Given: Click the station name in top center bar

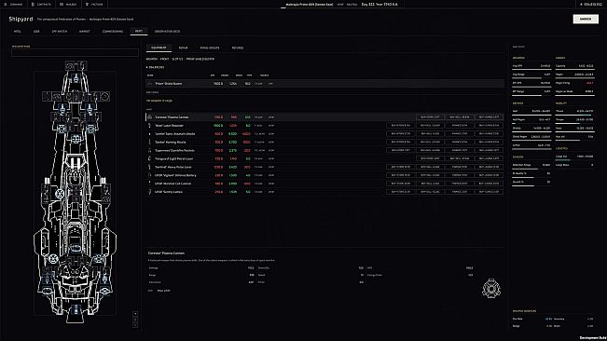Looking at the screenshot, I should point(310,5).
